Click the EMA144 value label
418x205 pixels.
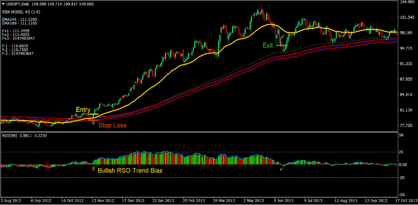19,20
